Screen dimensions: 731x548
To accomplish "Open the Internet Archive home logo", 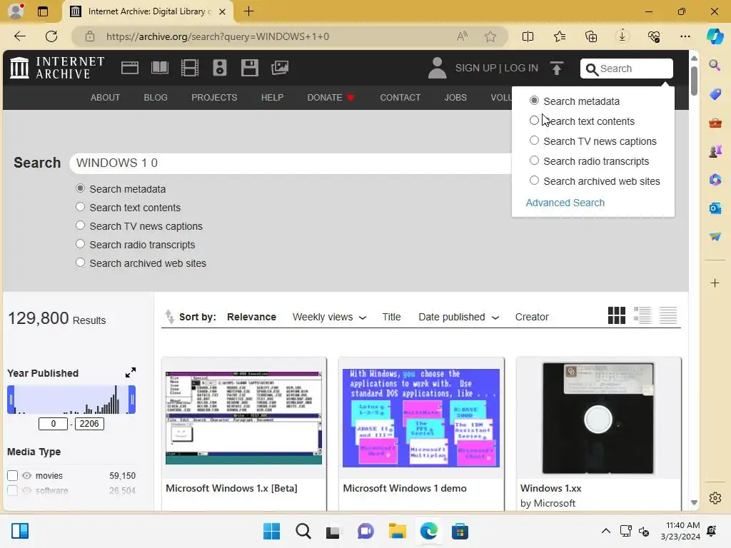I will pyautogui.click(x=57, y=68).
